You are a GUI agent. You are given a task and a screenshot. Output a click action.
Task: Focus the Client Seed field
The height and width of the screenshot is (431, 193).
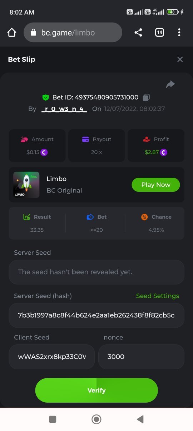(52, 357)
